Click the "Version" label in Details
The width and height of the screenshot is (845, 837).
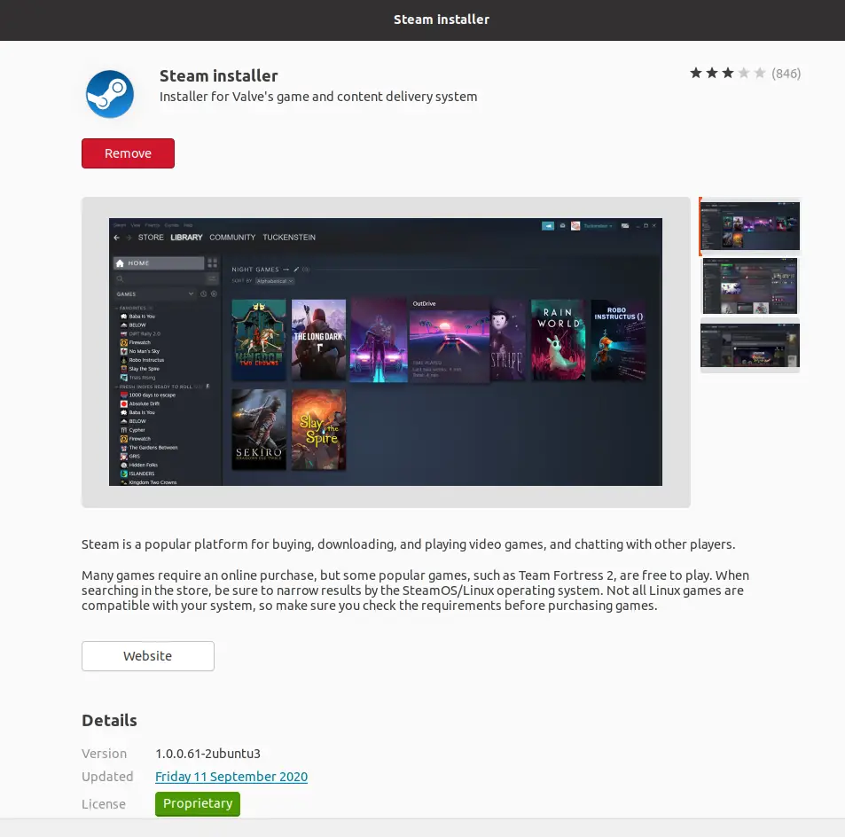[x=104, y=754]
